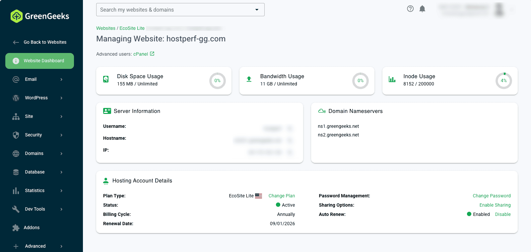Click the Active status text

pos(288,205)
